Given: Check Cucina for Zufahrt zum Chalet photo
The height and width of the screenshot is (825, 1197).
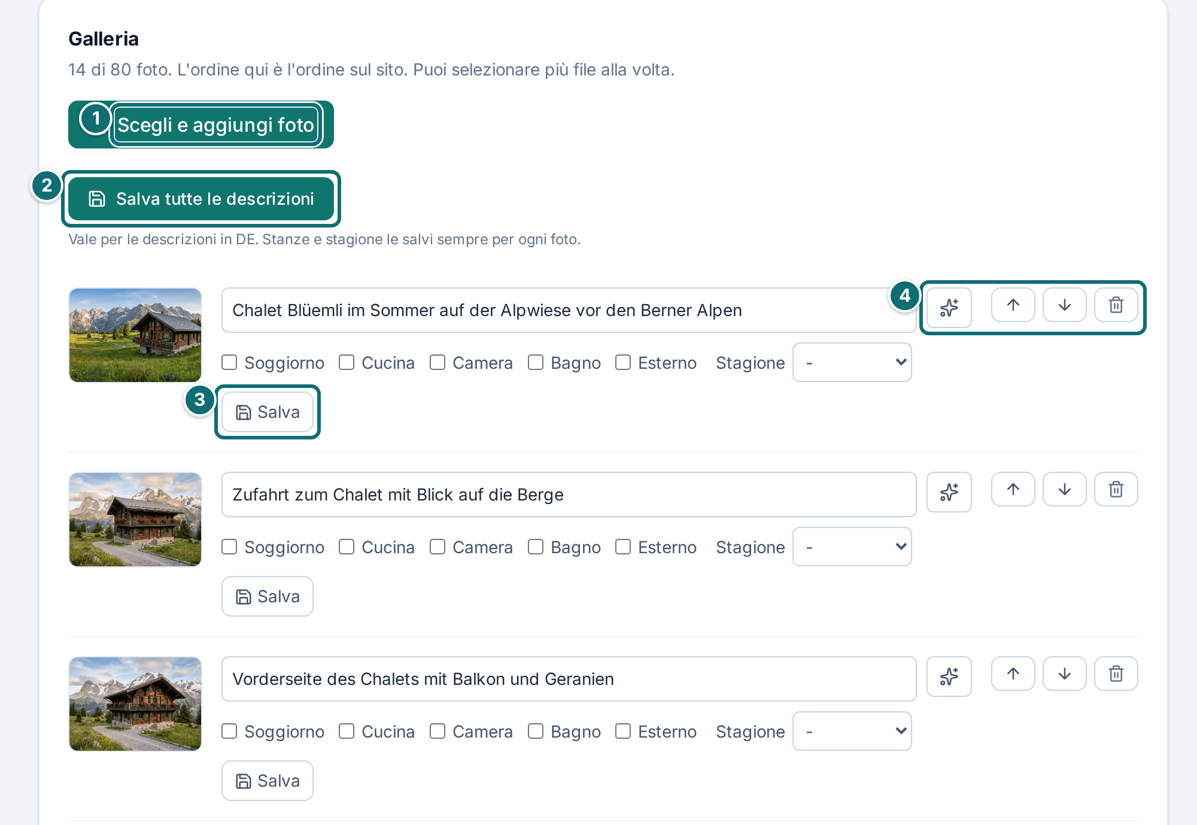Looking at the screenshot, I should pyautogui.click(x=347, y=547).
